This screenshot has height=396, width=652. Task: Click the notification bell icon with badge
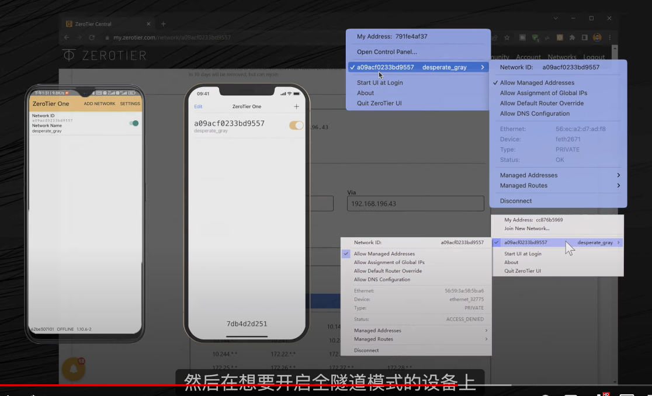tap(74, 369)
